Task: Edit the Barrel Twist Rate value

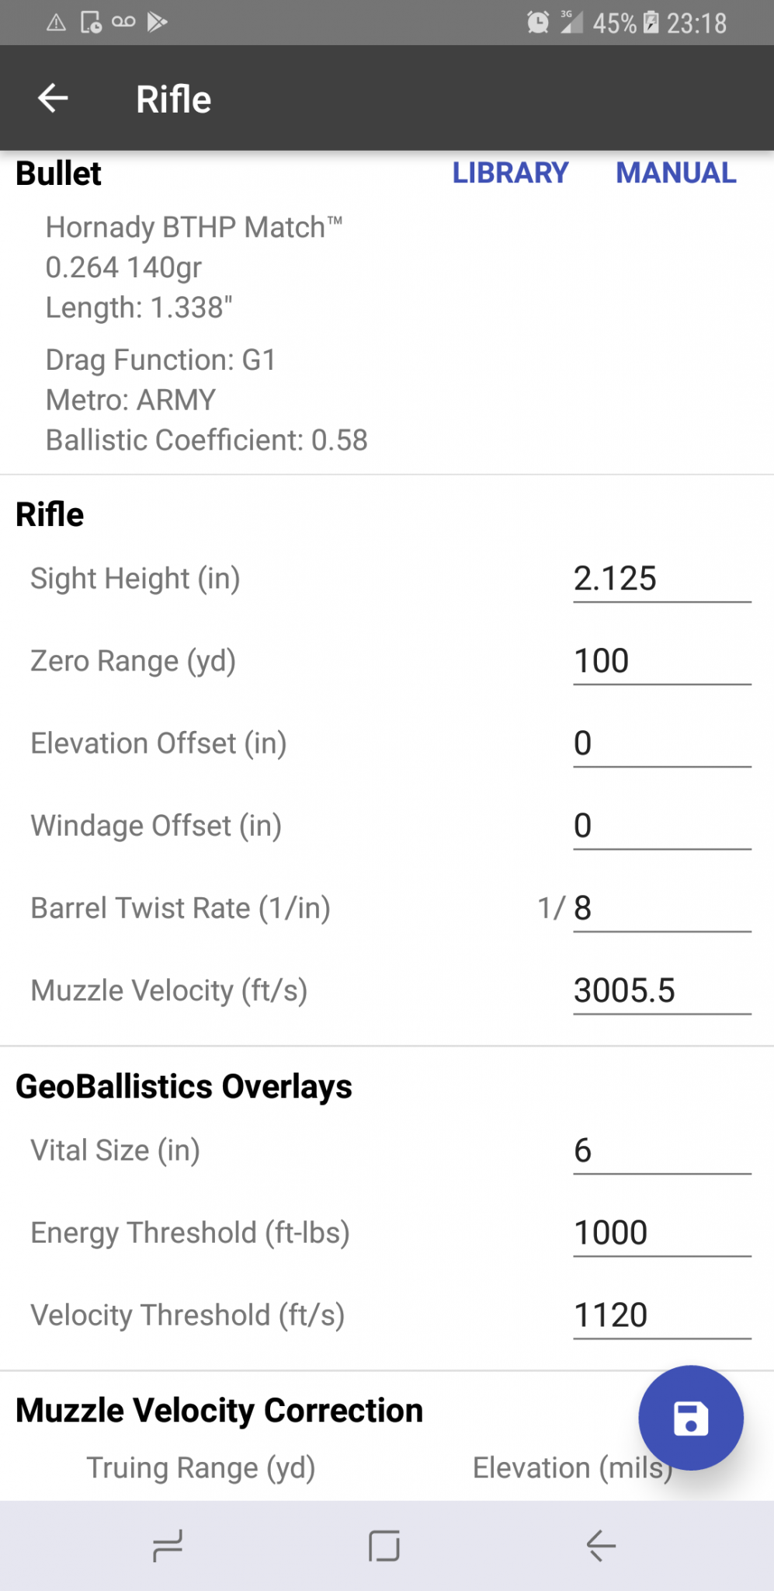Action: (662, 909)
